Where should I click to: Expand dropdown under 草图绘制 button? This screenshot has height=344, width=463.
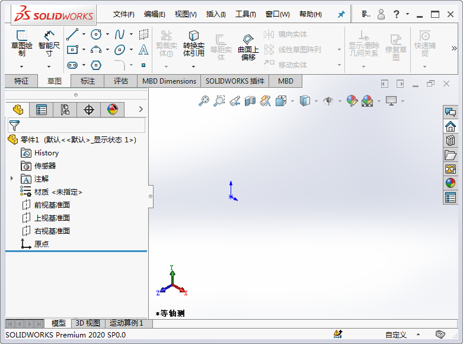[21, 66]
